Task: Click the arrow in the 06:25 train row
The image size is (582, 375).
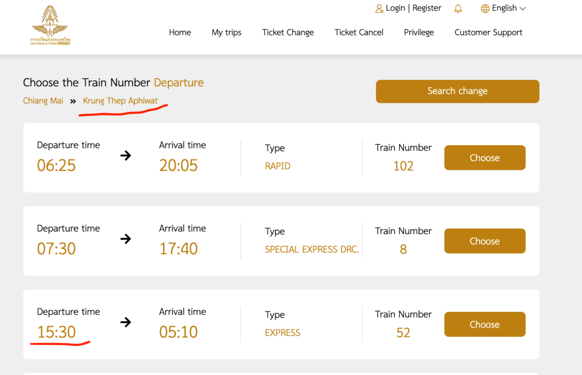Action: coord(126,156)
